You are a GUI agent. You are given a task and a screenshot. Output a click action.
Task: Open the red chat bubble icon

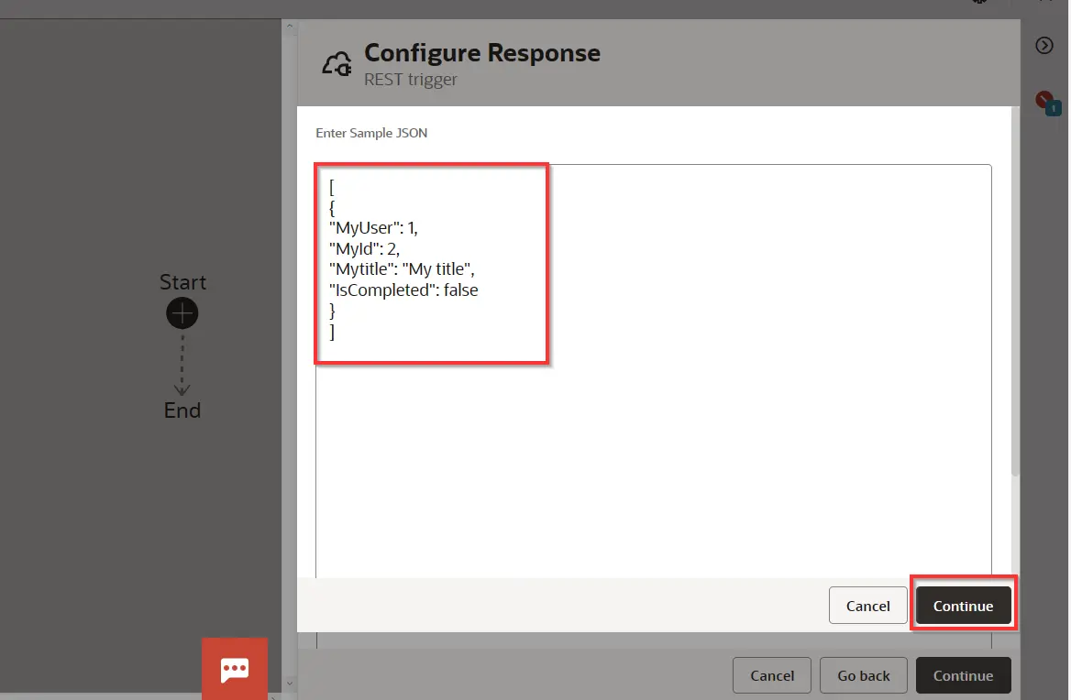[x=235, y=669]
